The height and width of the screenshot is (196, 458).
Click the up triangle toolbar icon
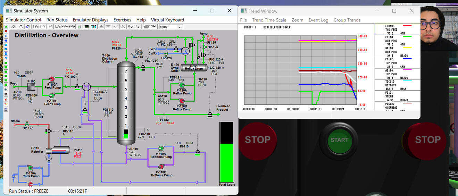(101, 27)
